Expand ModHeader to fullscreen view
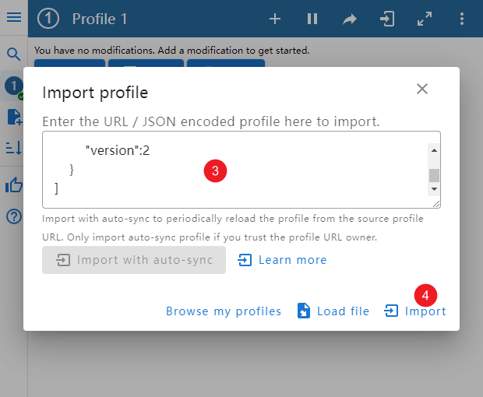Screen dimensions: 483x397 (x=425, y=19)
